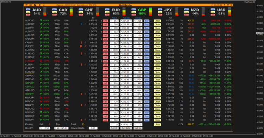This screenshot has width=264, height=138.
Task: Click the Auto sl column header
Action: point(114,18)
